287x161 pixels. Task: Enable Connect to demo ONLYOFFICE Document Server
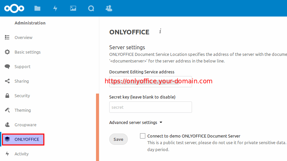[x=143, y=136]
